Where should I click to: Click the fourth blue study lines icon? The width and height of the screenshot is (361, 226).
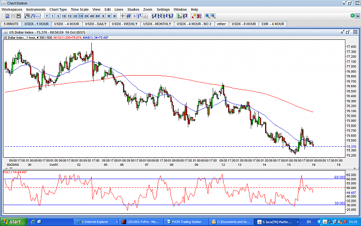coord(171,16)
